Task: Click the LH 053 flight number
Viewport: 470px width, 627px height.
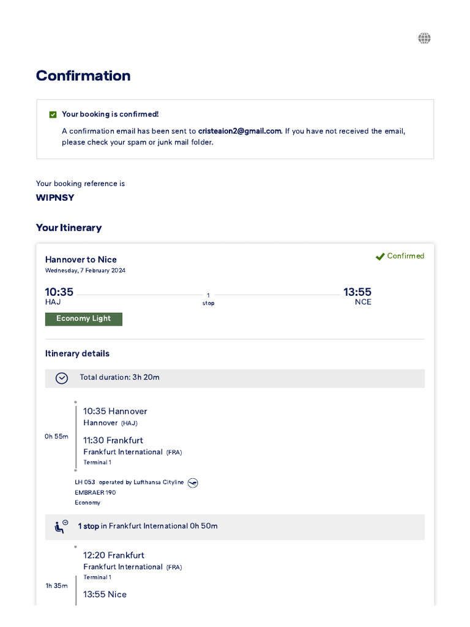Action: tap(85, 482)
